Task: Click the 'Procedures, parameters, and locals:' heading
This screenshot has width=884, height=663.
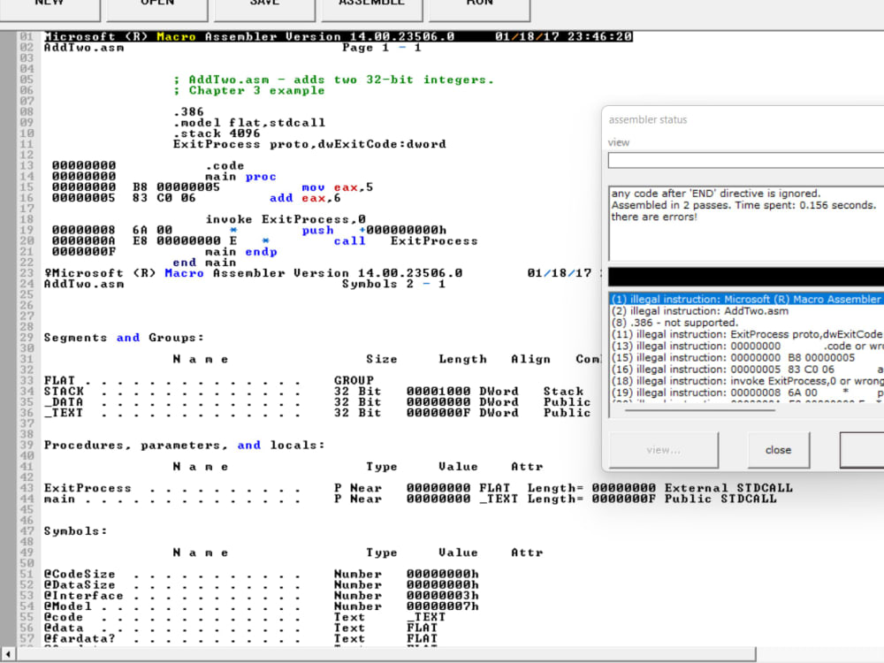Action: pos(185,445)
